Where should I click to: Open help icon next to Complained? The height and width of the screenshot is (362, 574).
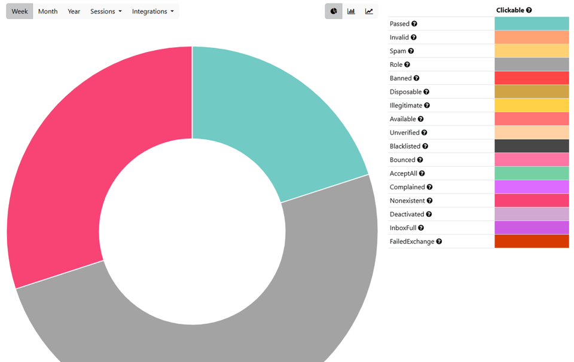[x=429, y=187]
